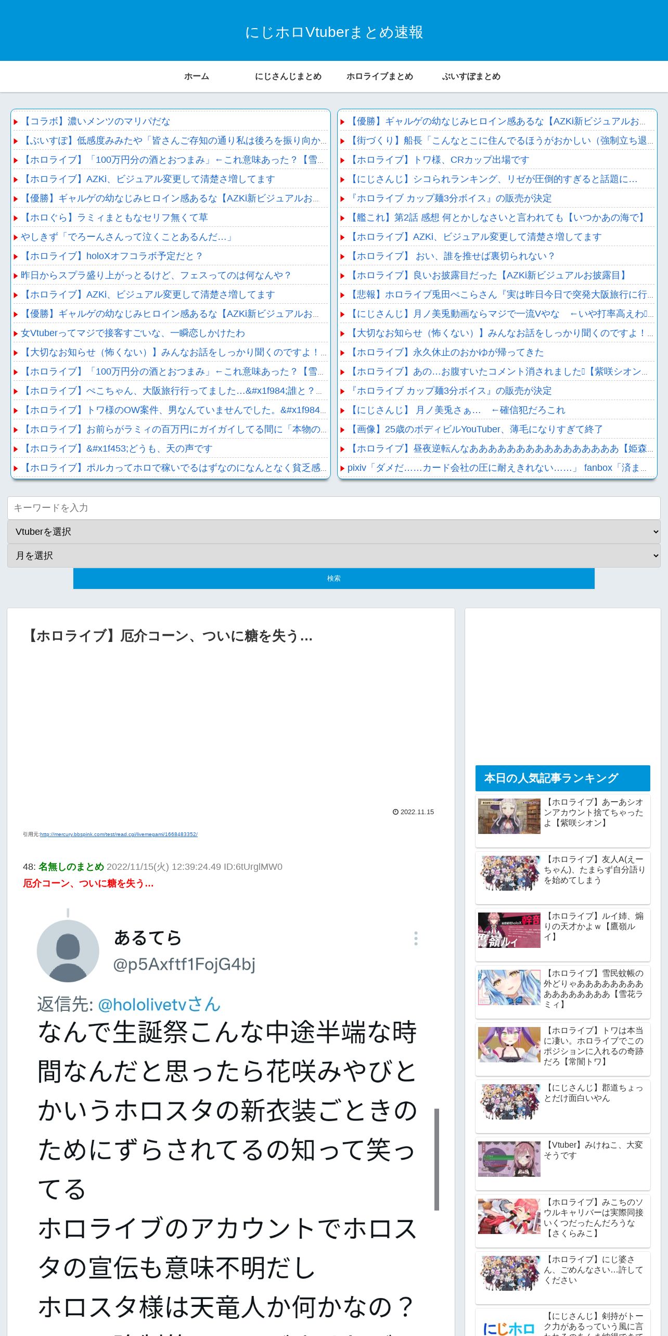Open link 【にじさんじ】シコられランキング
This screenshot has width=668, height=1336.
[x=492, y=179]
